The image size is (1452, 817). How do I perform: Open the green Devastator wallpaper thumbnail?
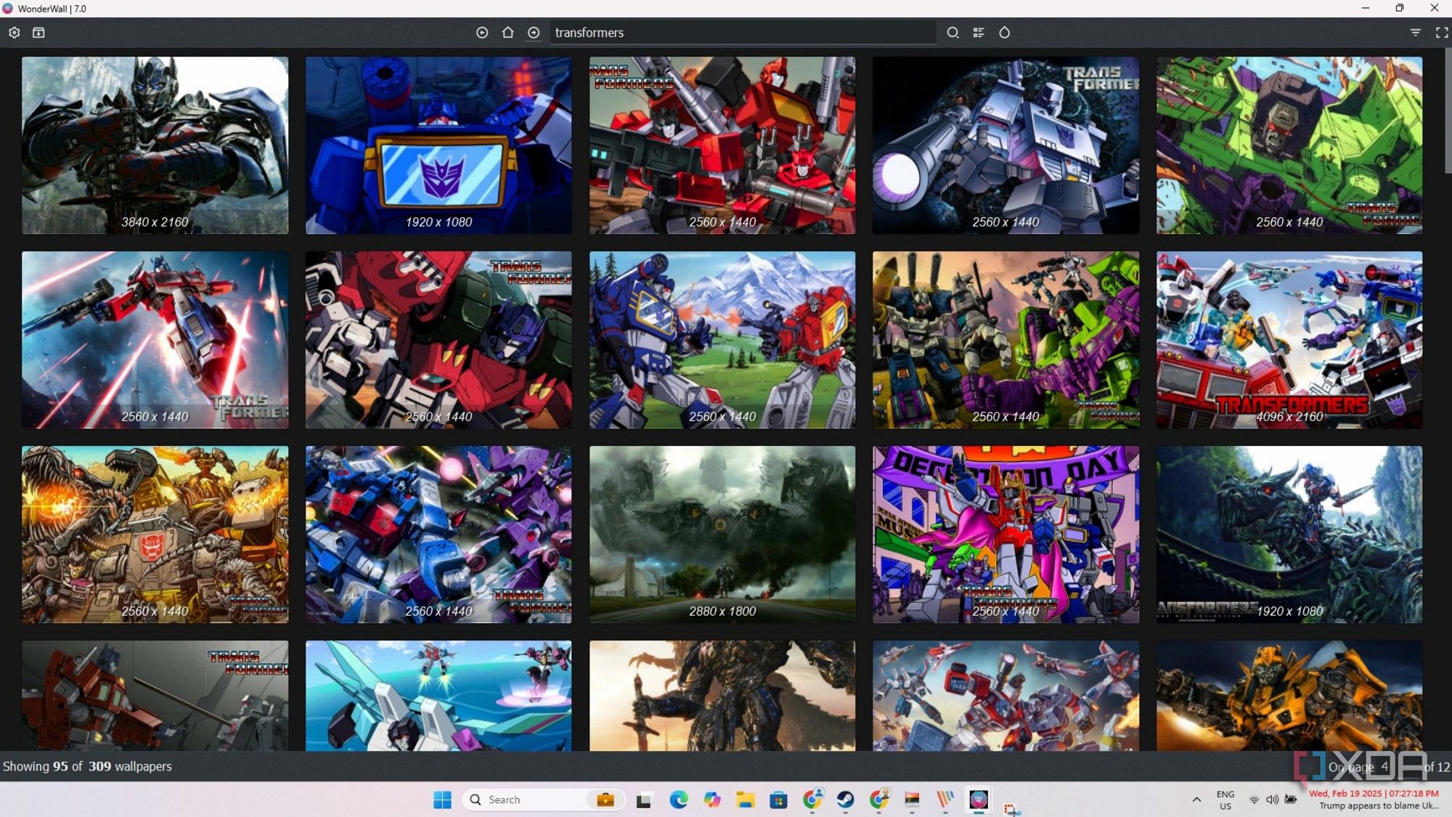tap(1289, 145)
